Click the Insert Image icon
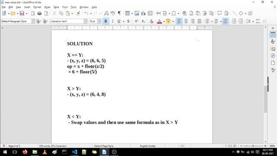The width and height of the screenshot is (277, 156). click(137, 13)
